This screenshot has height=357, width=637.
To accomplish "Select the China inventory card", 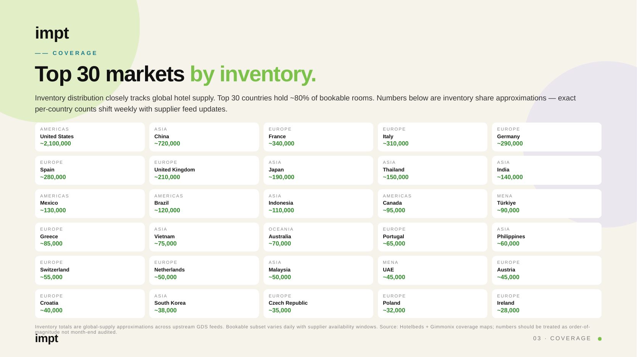I will [204, 137].
